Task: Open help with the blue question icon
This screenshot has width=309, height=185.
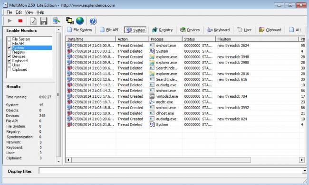Action: click(x=93, y=21)
